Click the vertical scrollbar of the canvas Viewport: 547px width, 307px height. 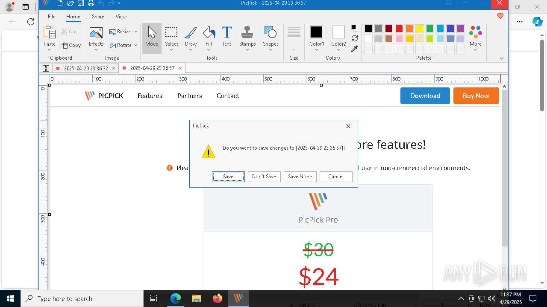[x=505, y=168]
